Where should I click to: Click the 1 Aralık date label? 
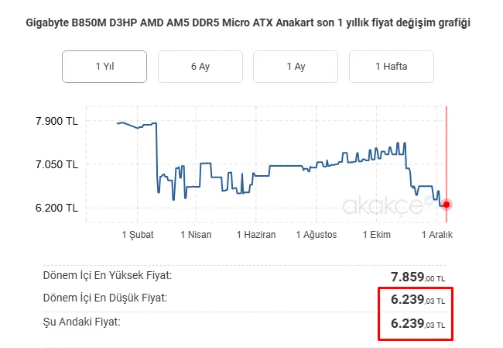tap(436, 235)
